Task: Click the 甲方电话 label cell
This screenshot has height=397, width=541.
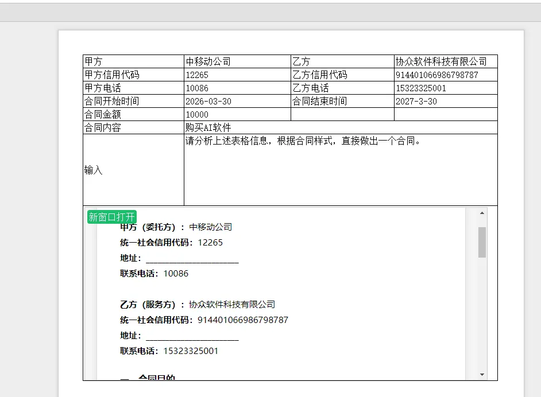Action: click(x=133, y=88)
